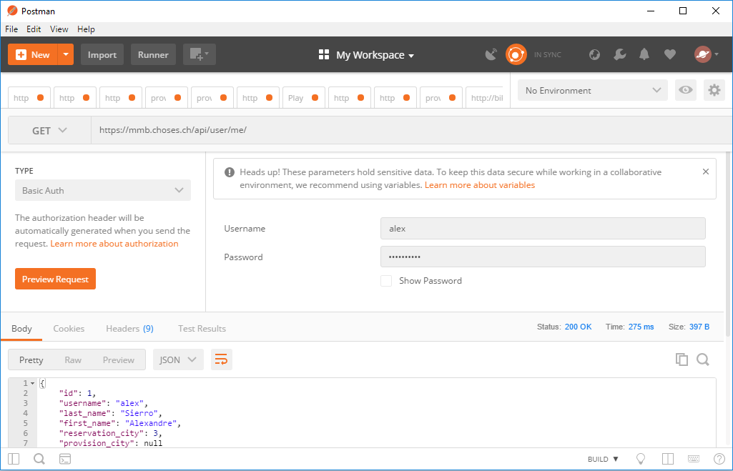Screen dimensions: 733x471
Task: Open the New button dropdown arrow
Action: pos(66,54)
